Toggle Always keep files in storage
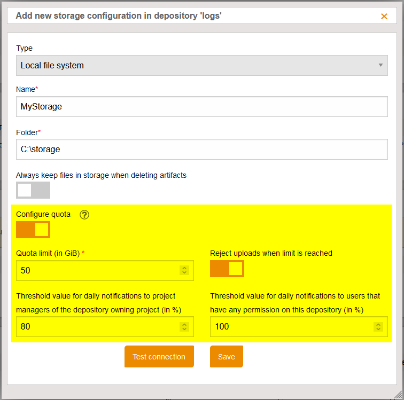 [x=33, y=190]
